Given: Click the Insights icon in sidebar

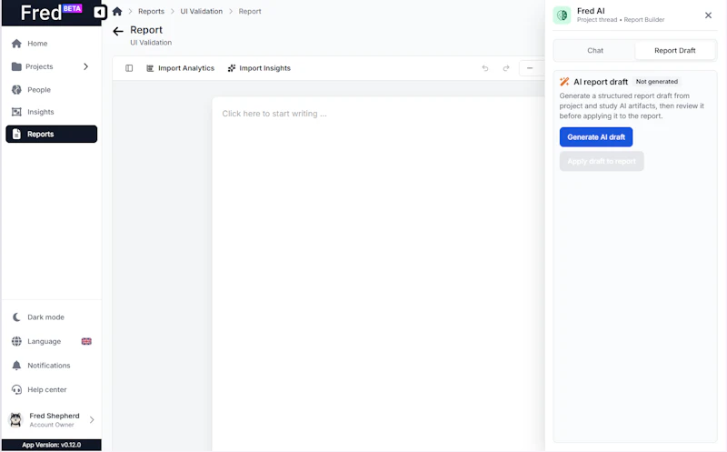Looking at the screenshot, I should coord(16,112).
